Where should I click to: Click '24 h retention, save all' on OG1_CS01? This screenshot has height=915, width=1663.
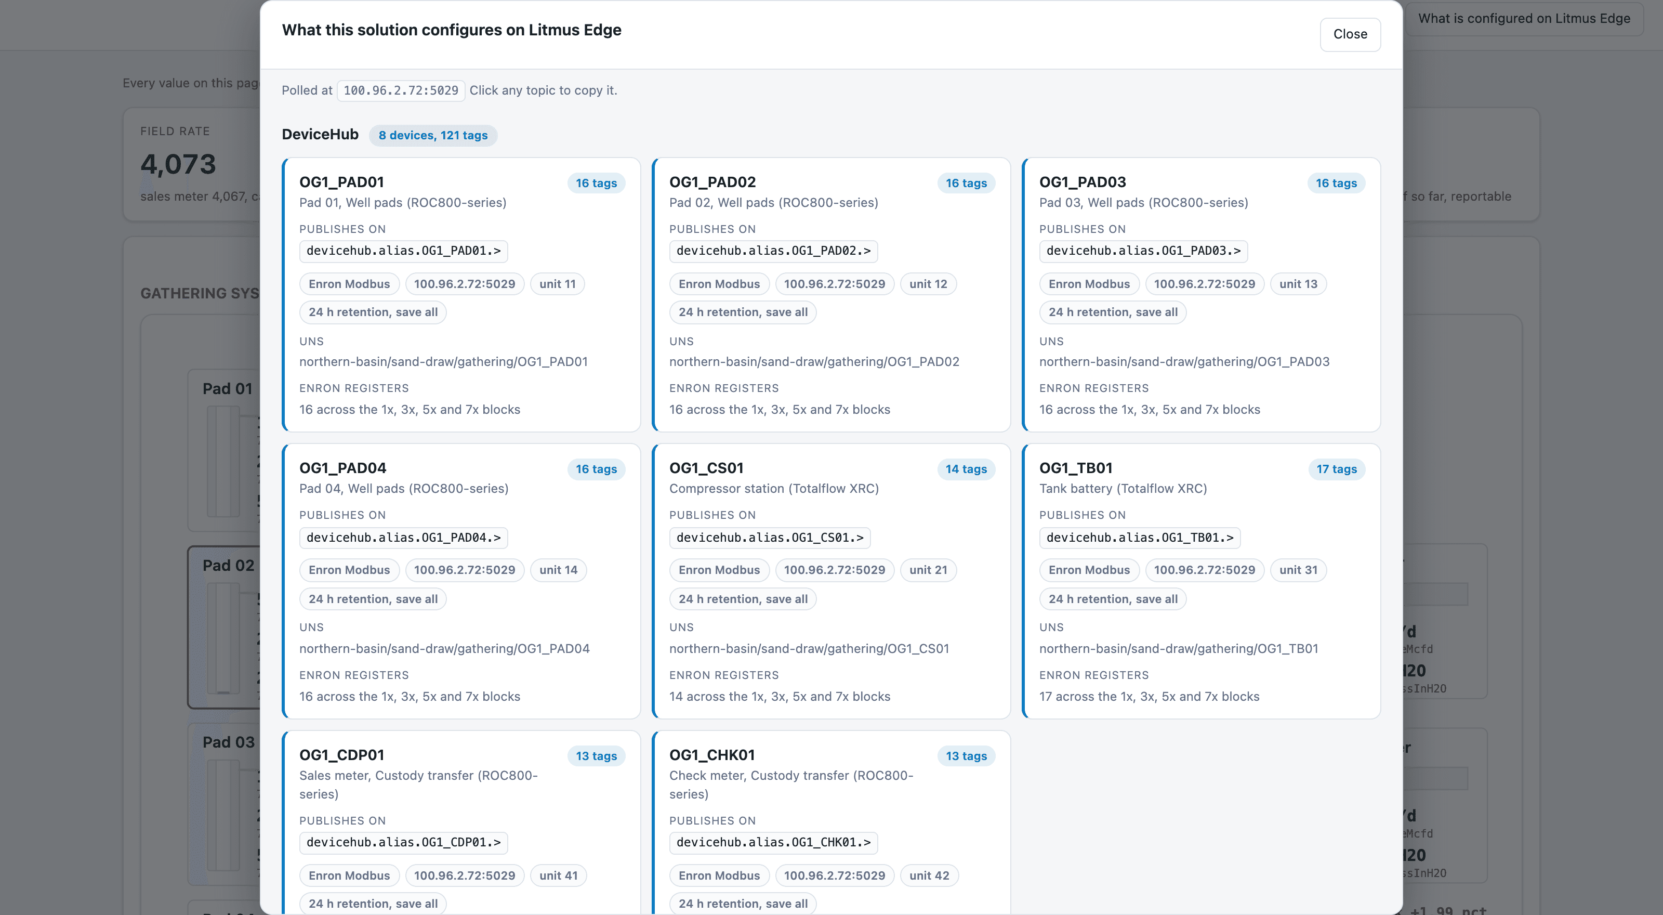[x=743, y=598]
